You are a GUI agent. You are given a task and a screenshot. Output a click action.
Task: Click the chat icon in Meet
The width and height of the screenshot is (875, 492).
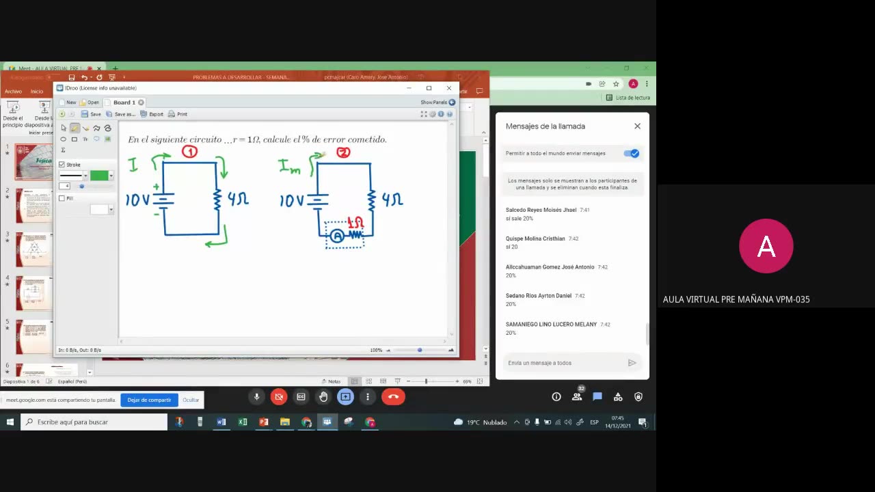tap(597, 396)
